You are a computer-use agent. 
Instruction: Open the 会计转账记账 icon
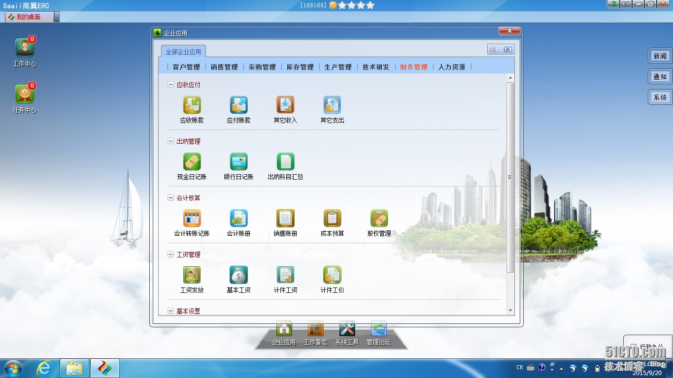[x=192, y=219]
